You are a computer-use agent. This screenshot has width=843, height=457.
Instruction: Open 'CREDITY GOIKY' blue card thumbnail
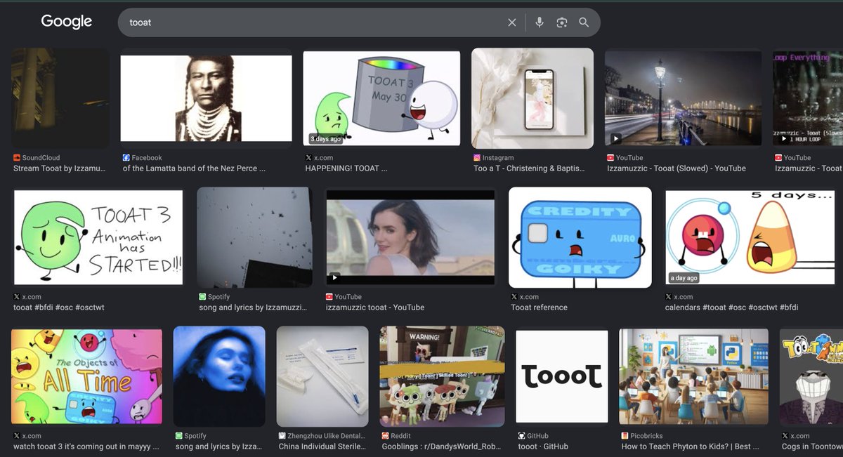point(580,237)
